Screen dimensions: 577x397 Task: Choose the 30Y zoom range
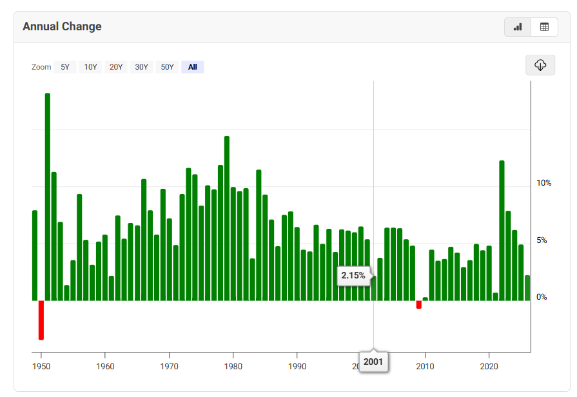click(141, 67)
